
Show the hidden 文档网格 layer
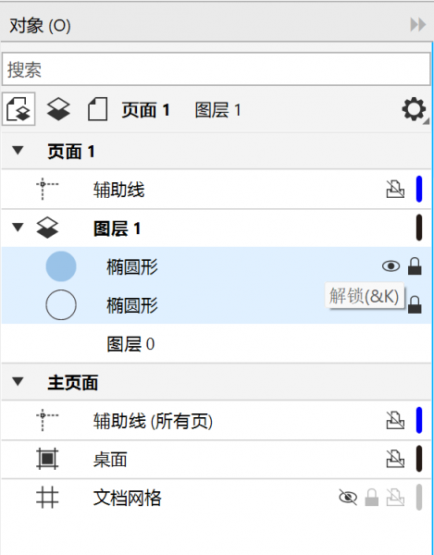click(348, 498)
